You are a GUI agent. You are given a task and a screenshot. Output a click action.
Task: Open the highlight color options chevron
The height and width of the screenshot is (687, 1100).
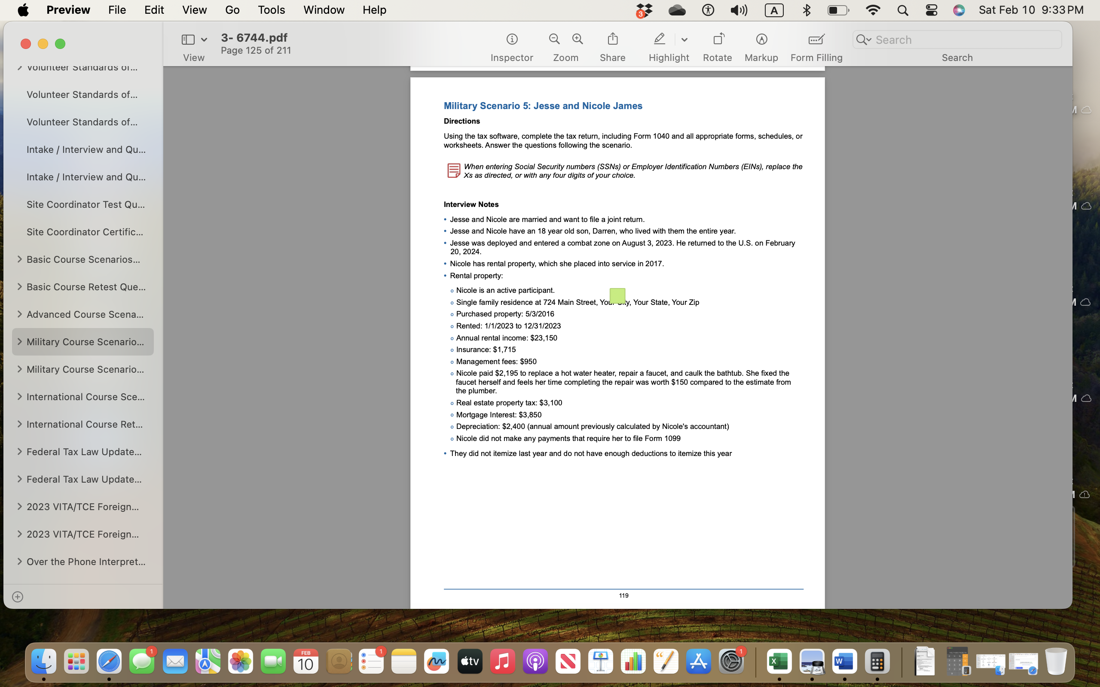pos(684,40)
